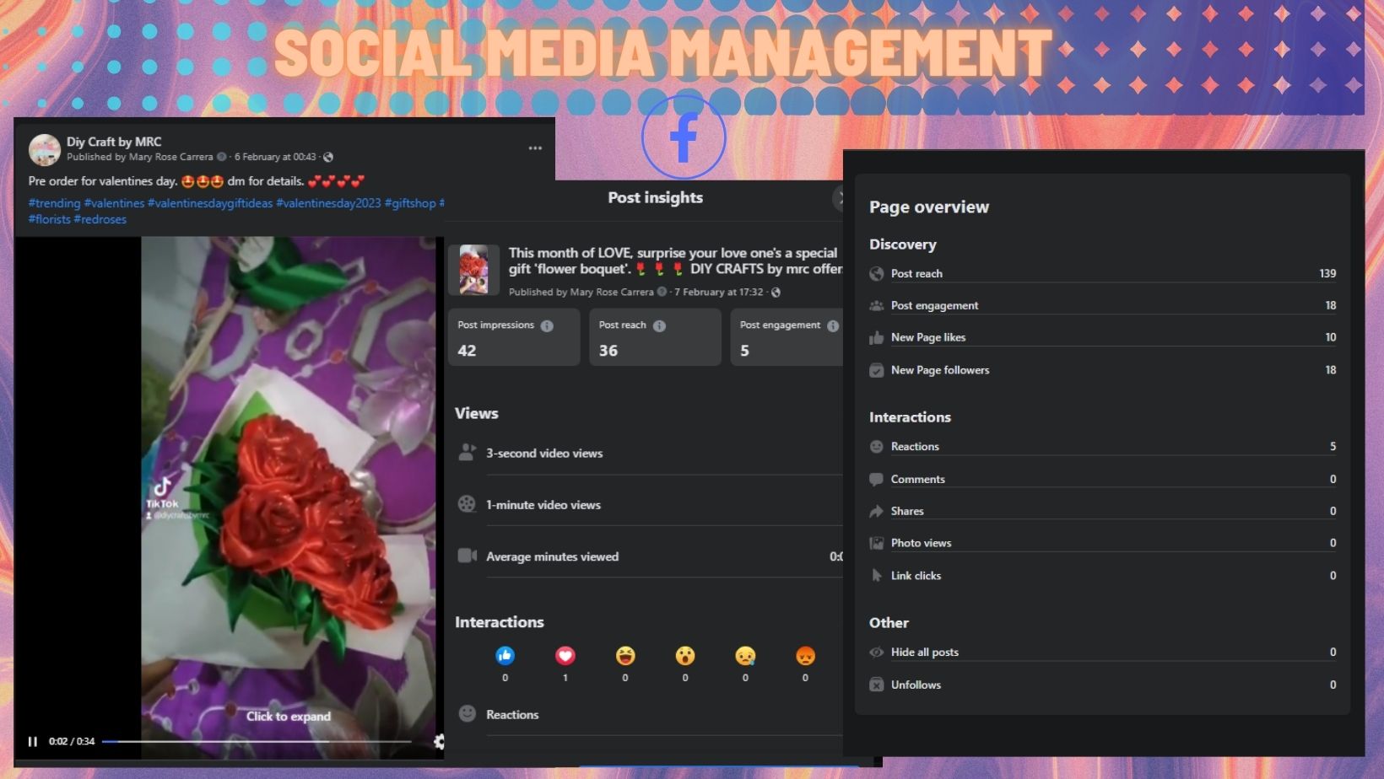The width and height of the screenshot is (1384, 779).
Task: Click the Hide all posts eye icon
Action: [877, 652]
